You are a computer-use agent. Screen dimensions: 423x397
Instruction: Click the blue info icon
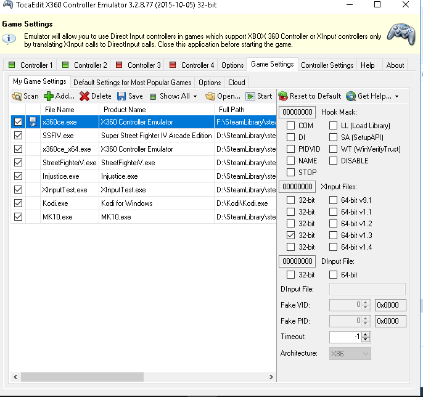[9, 39]
